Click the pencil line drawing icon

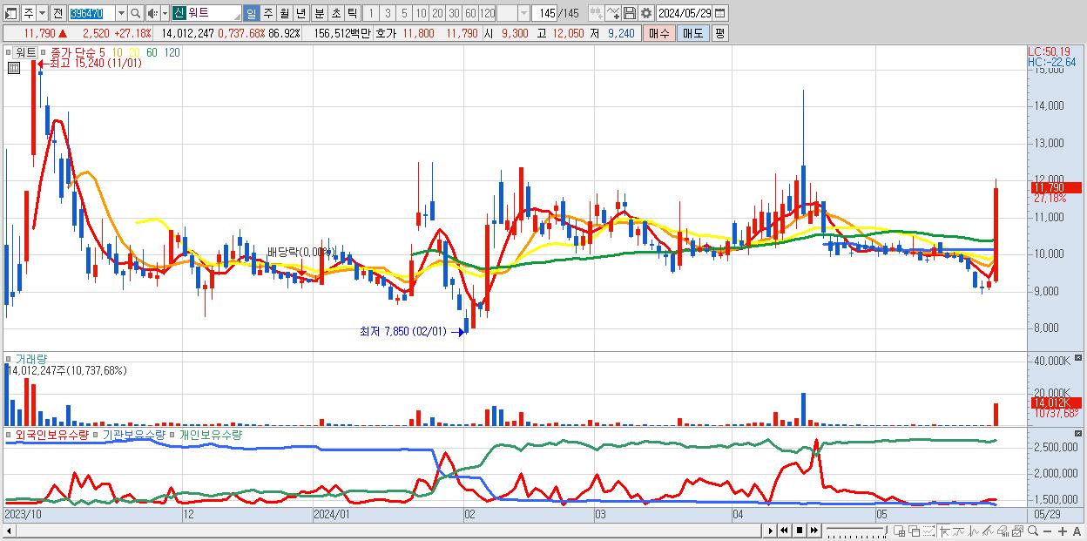click(x=988, y=531)
